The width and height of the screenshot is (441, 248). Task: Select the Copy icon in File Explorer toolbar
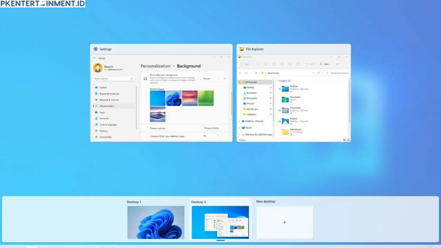[266, 64]
